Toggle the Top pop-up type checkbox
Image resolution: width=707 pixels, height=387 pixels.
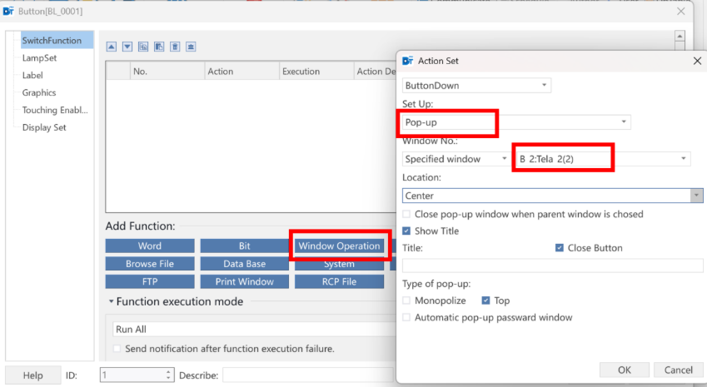pos(485,300)
